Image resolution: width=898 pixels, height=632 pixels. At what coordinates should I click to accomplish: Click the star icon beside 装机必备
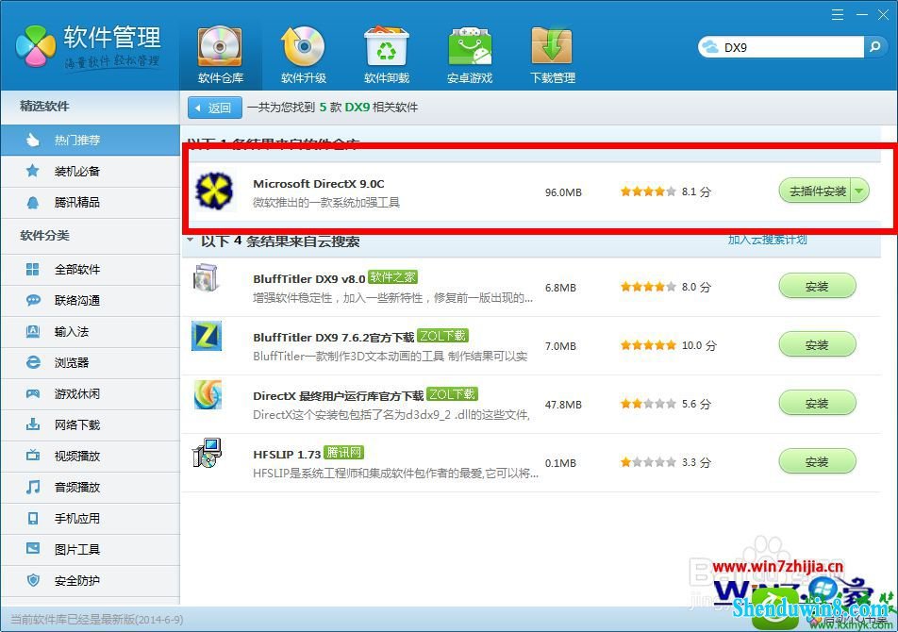33,171
